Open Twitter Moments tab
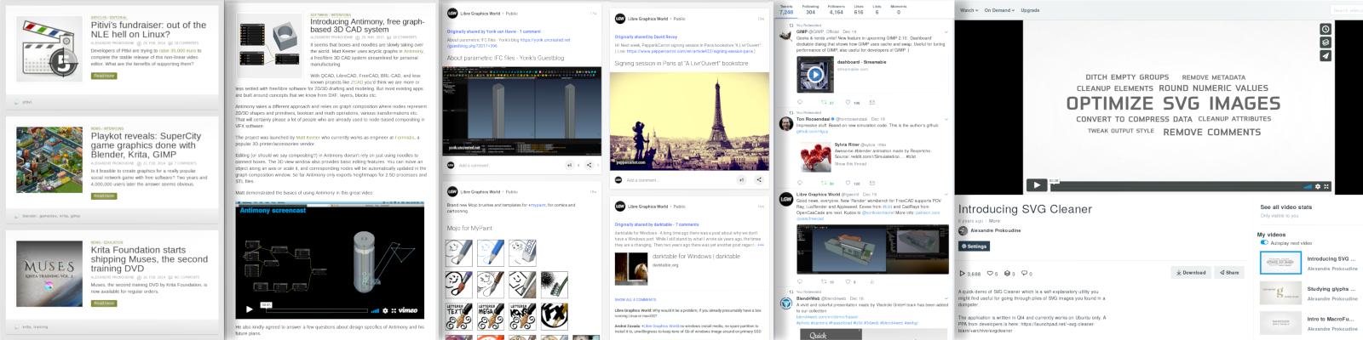Screen dimensions: 1363x340 [899, 10]
